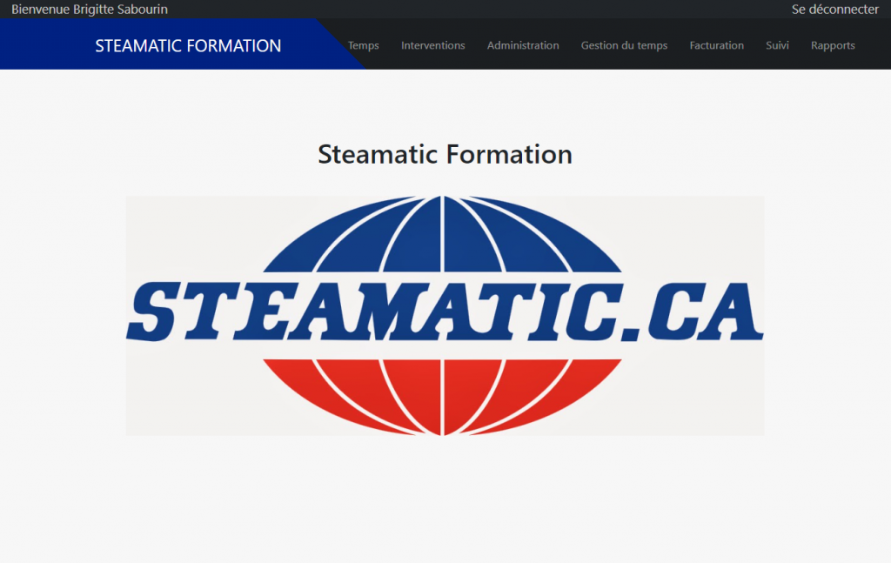
Task: Click the Bienvenue Brigitte Sabourin text
Action: (90, 9)
